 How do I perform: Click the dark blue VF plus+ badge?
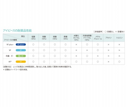coord(21,44)
